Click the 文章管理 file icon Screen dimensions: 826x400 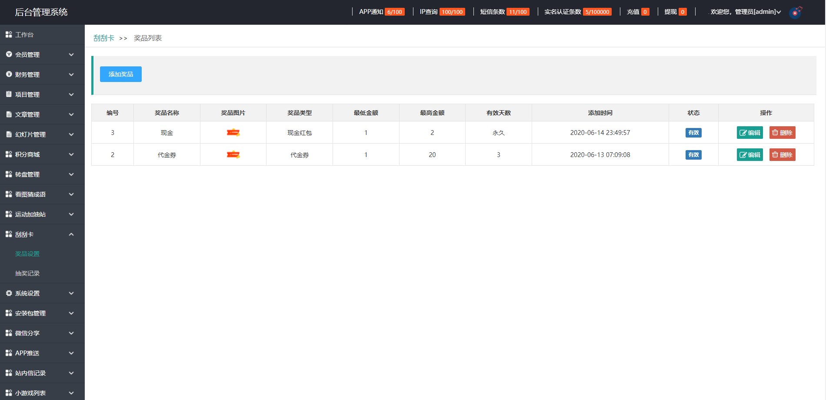coord(9,115)
